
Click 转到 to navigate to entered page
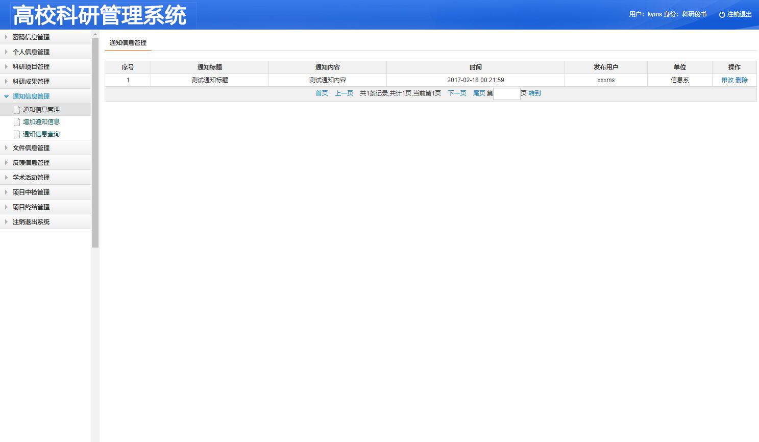[x=534, y=93]
